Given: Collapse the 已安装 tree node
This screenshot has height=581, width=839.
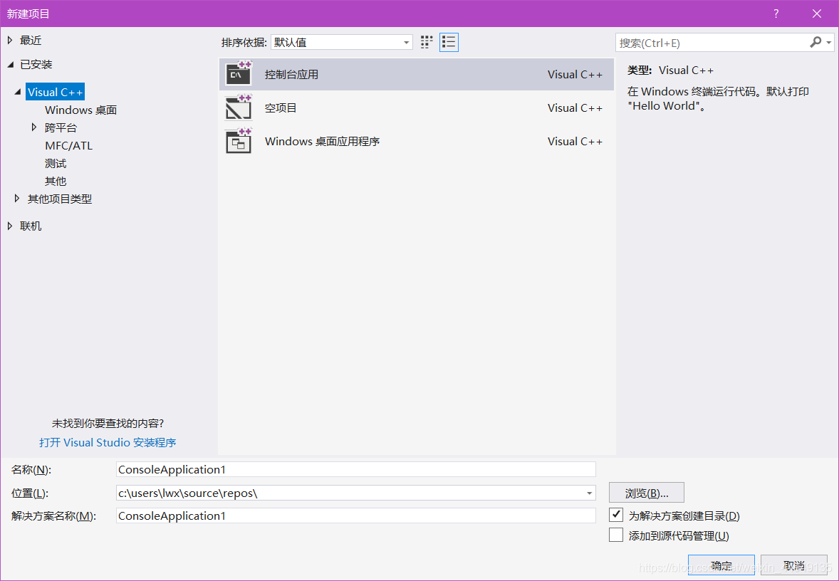Looking at the screenshot, I should tap(10, 65).
